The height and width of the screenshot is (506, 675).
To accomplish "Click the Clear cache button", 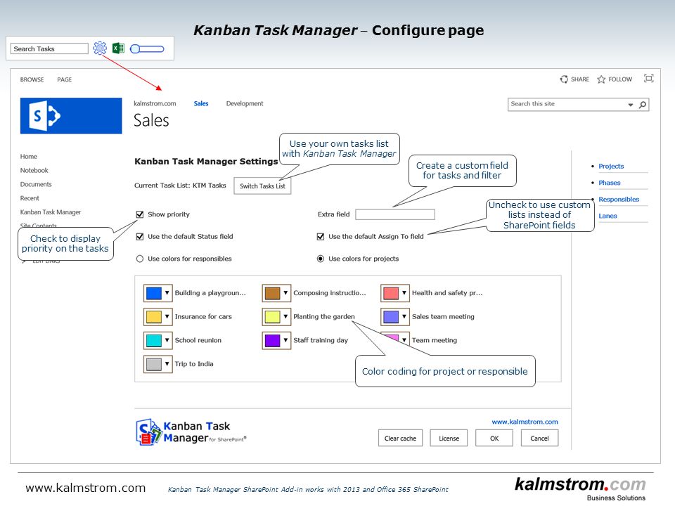I will coord(400,438).
